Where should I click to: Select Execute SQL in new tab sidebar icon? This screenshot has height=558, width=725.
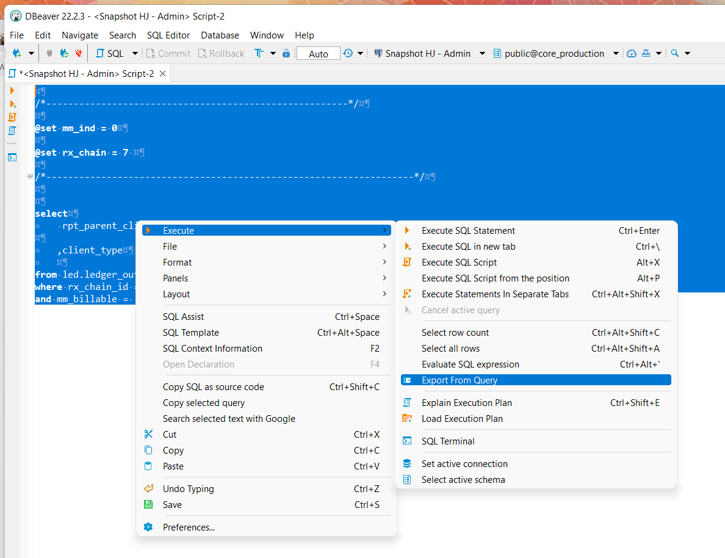coord(12,104)
